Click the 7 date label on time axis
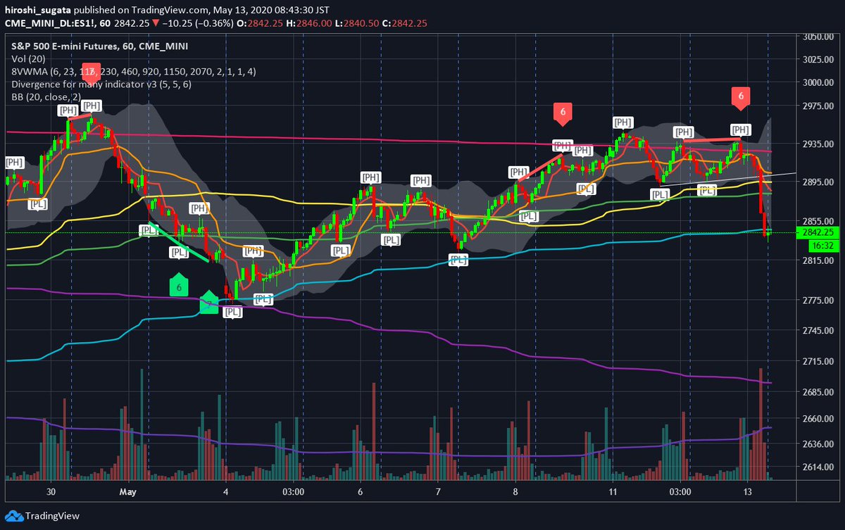The width and height of the screenshot is (845, 530). tap(438, 492)
